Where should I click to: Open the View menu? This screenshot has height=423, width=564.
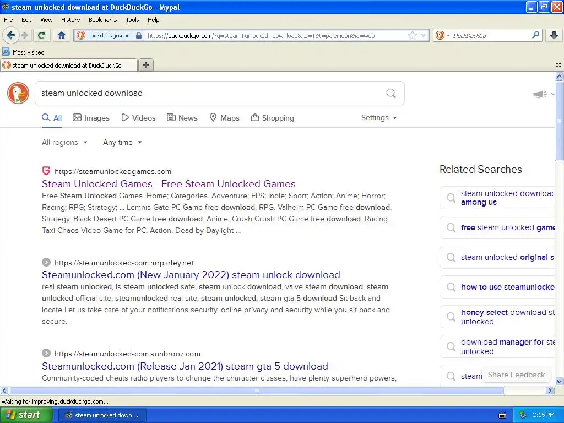46,20
